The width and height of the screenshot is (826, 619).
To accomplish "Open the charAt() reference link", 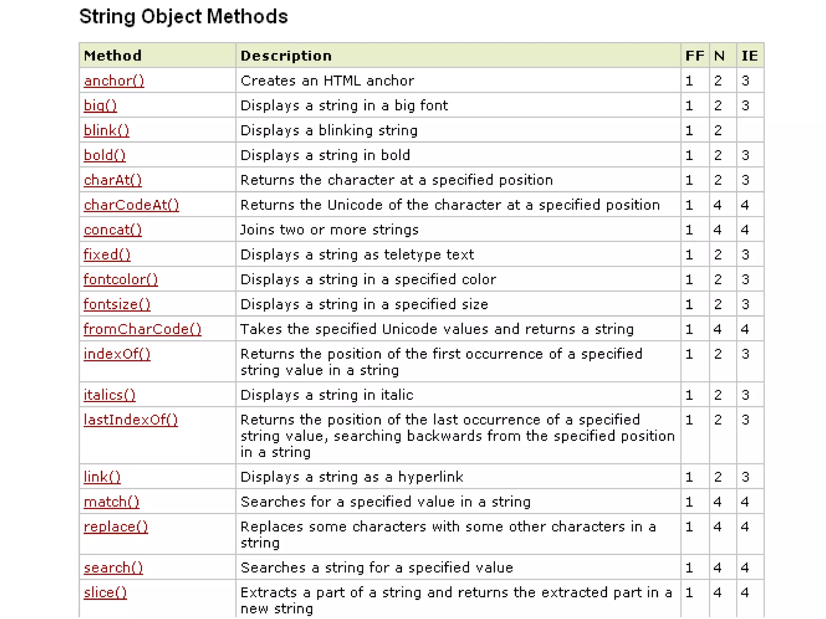I will tap(113, 181).
